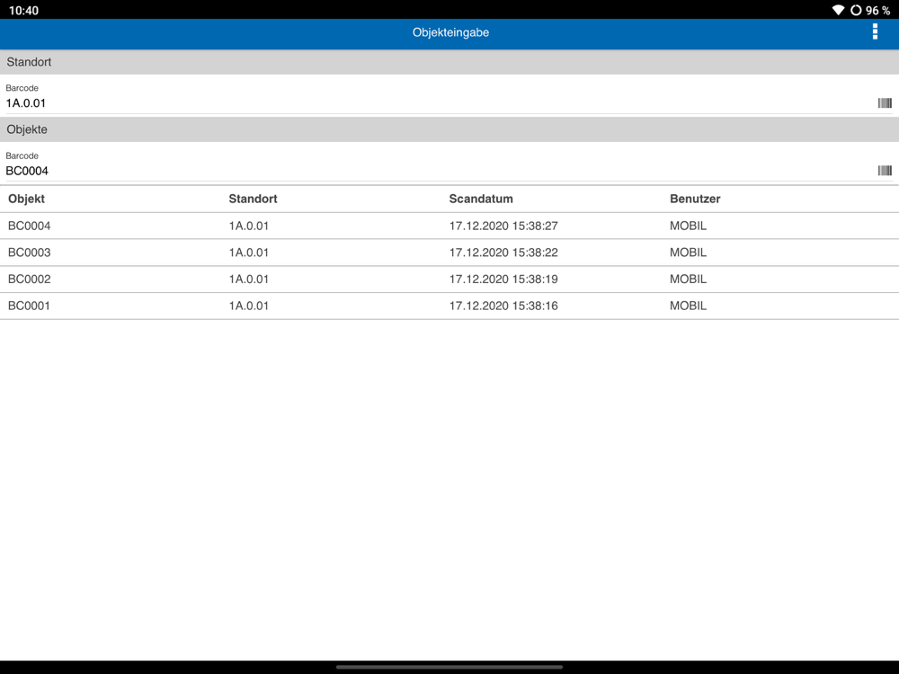Screen dimensions: 899x674
Task: Click MOBIL user in BC0002 row
Action: (688, 279)
